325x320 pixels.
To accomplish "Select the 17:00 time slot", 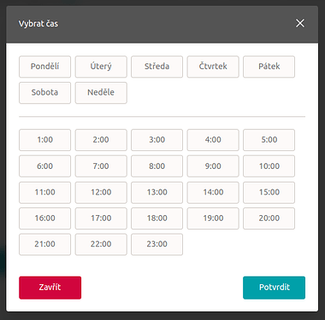I will click(101, 218).
